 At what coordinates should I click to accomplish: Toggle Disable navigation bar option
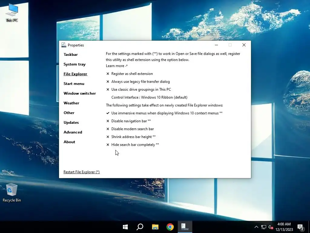tap(128, 121)
